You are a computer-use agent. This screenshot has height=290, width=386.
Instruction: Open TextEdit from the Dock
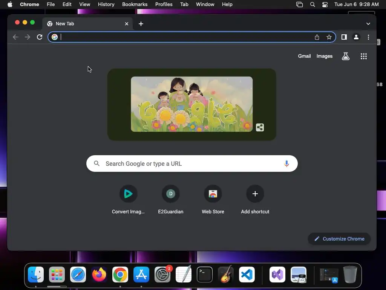pyautogui.click(x=184, y=275)
